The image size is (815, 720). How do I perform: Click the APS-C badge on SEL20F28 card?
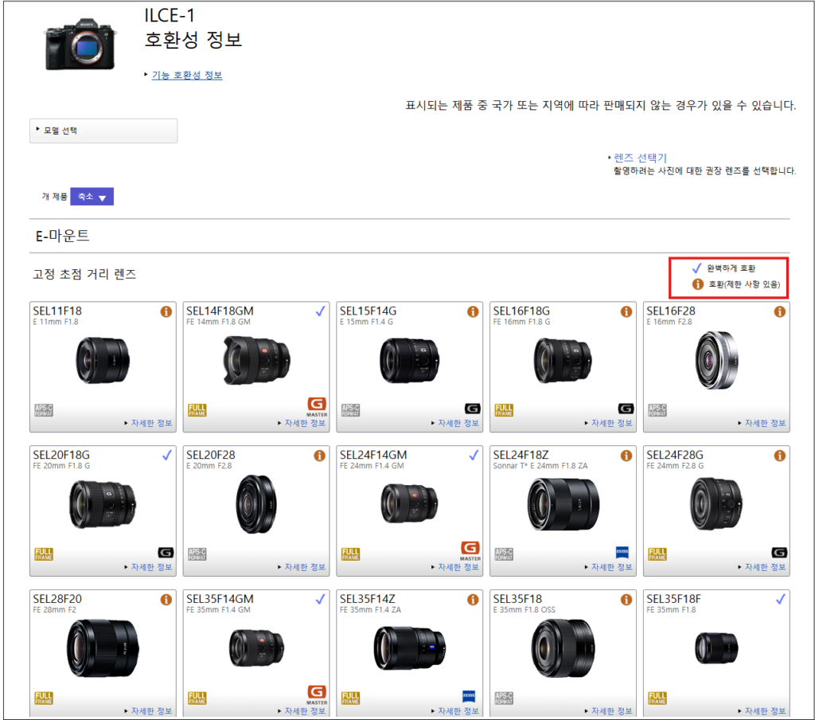click(x=197, y=554)
